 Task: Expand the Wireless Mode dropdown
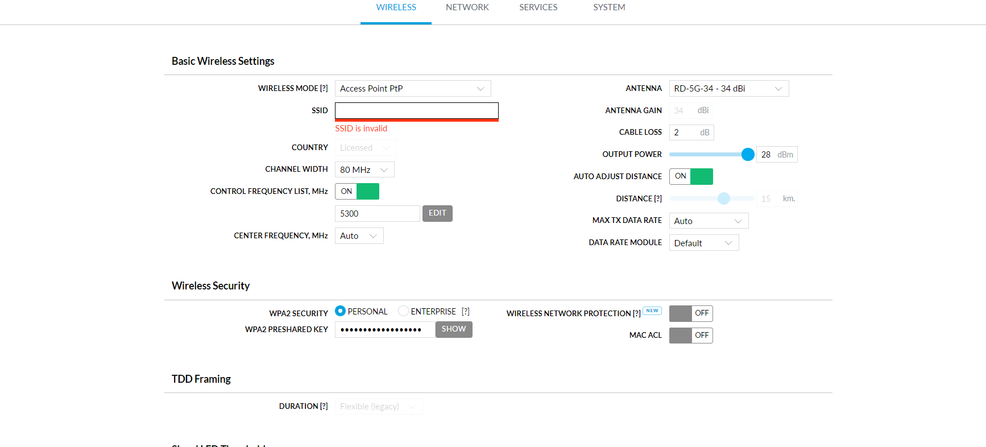(413, 89)
